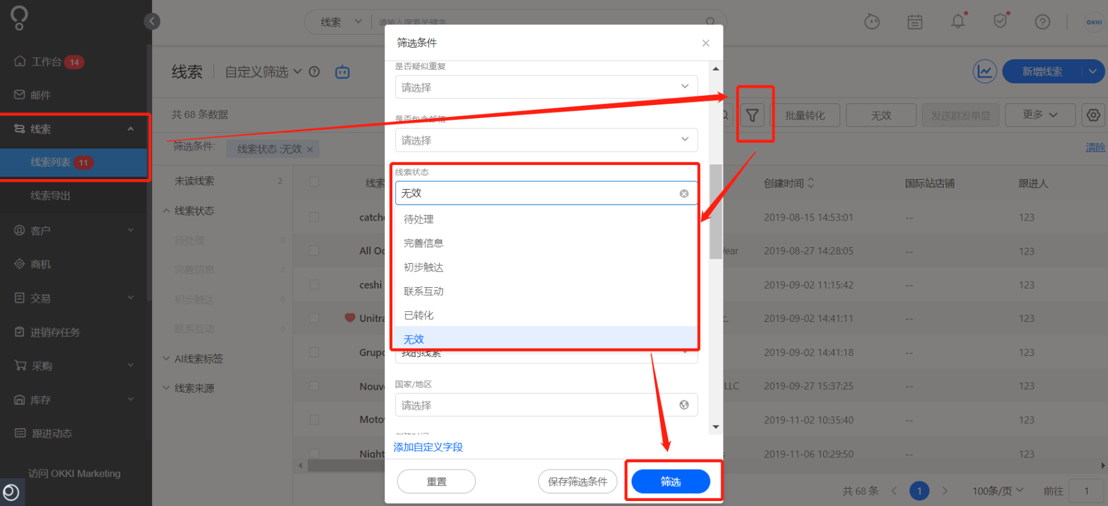This screenshot has width=1108, height=506.
Task: Clear the 无效 value in 线索状态 field
Action: click(x=684, y=193)
